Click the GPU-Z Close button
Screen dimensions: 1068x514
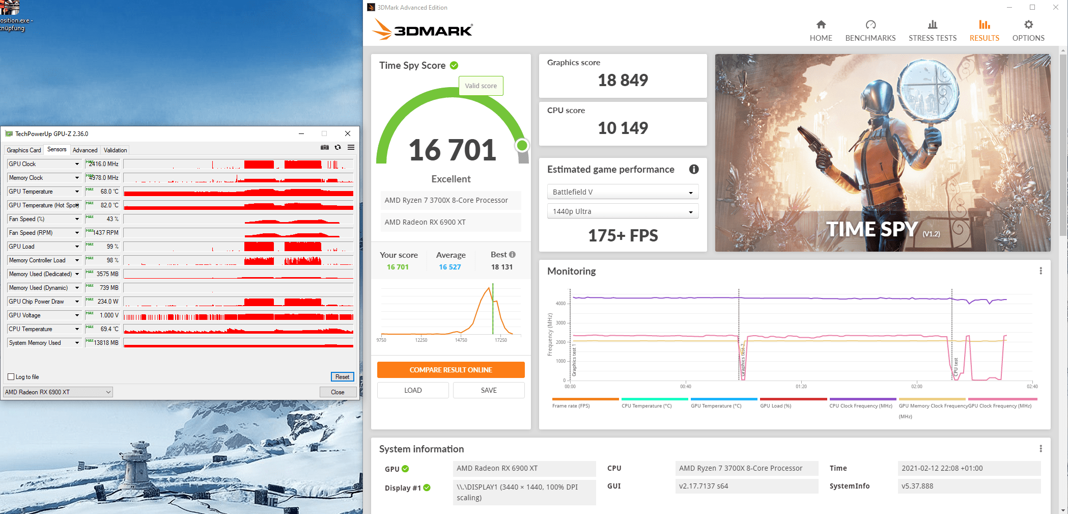[338, 392]
